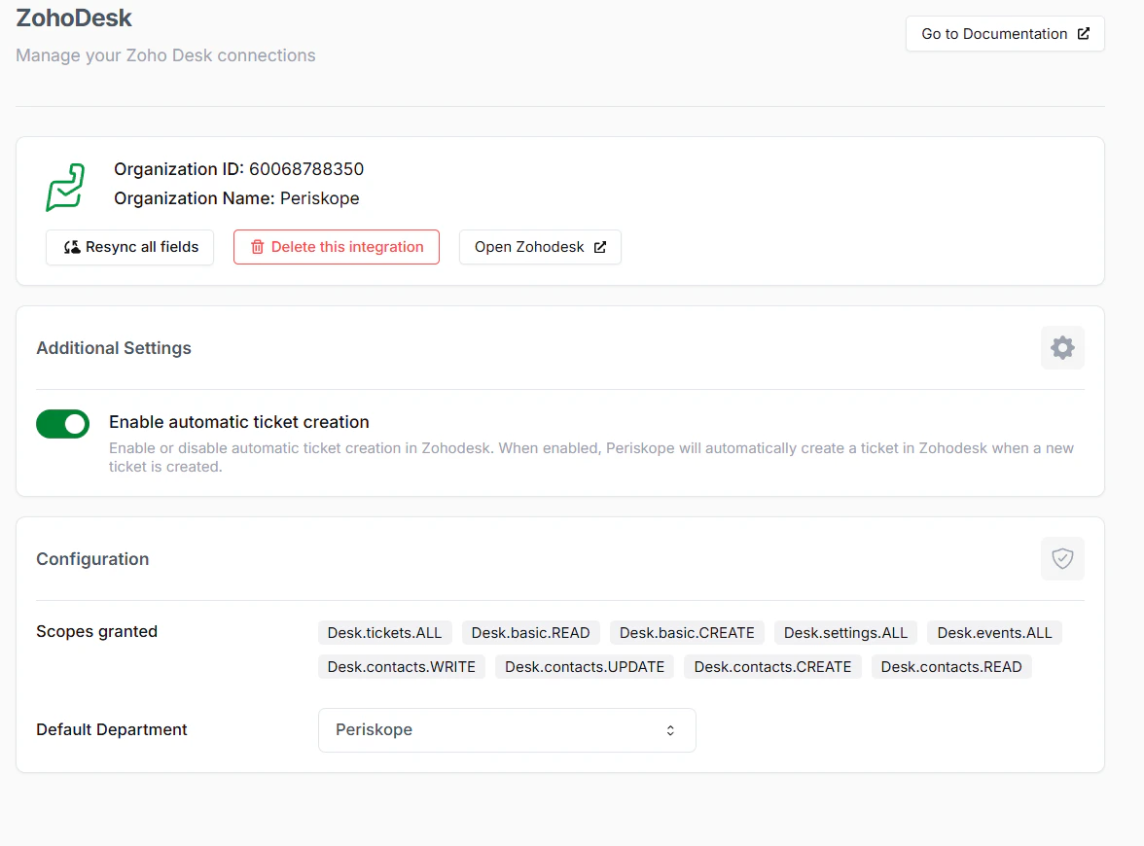Click the Zoho Desk green logo icon
Viewport: 1144px width, 846px height.
coord(66,188)
